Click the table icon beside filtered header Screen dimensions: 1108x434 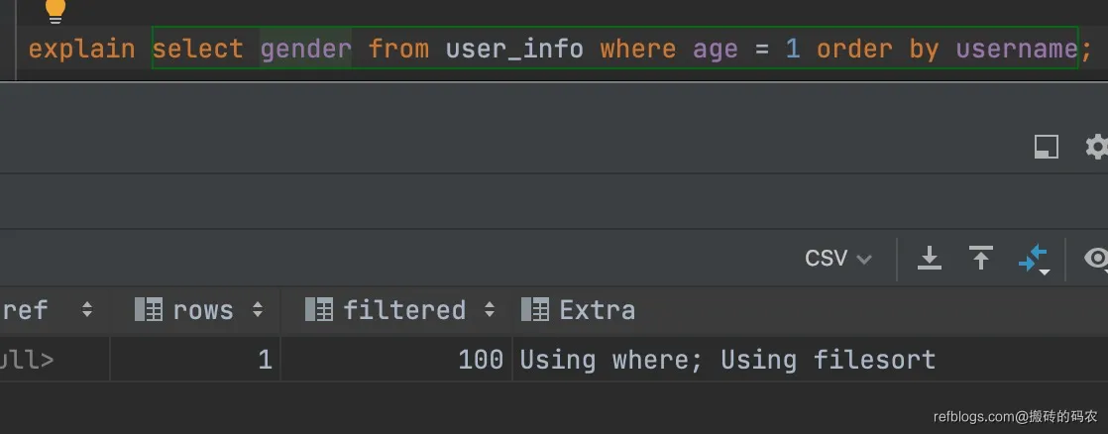point(318,310)
